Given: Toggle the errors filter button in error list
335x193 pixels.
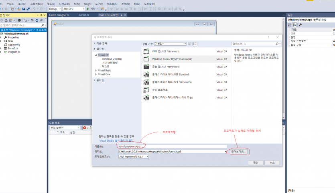Looking at the screenshot, I should pos(87,128).
